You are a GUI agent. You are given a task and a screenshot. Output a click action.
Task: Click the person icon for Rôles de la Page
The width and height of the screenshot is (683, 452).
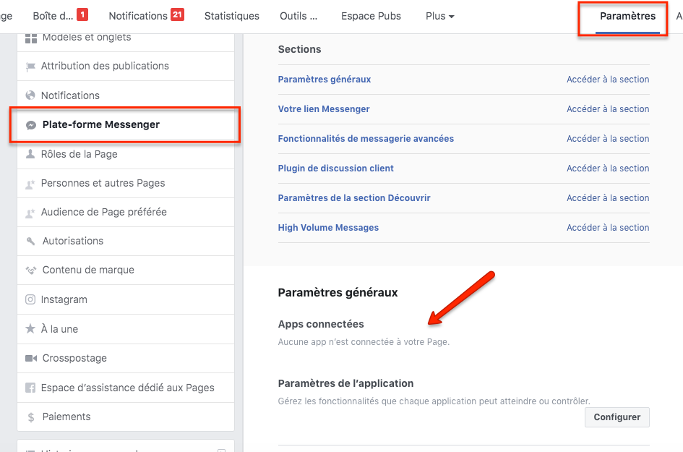pyautogui.click(x=30, y=154)
